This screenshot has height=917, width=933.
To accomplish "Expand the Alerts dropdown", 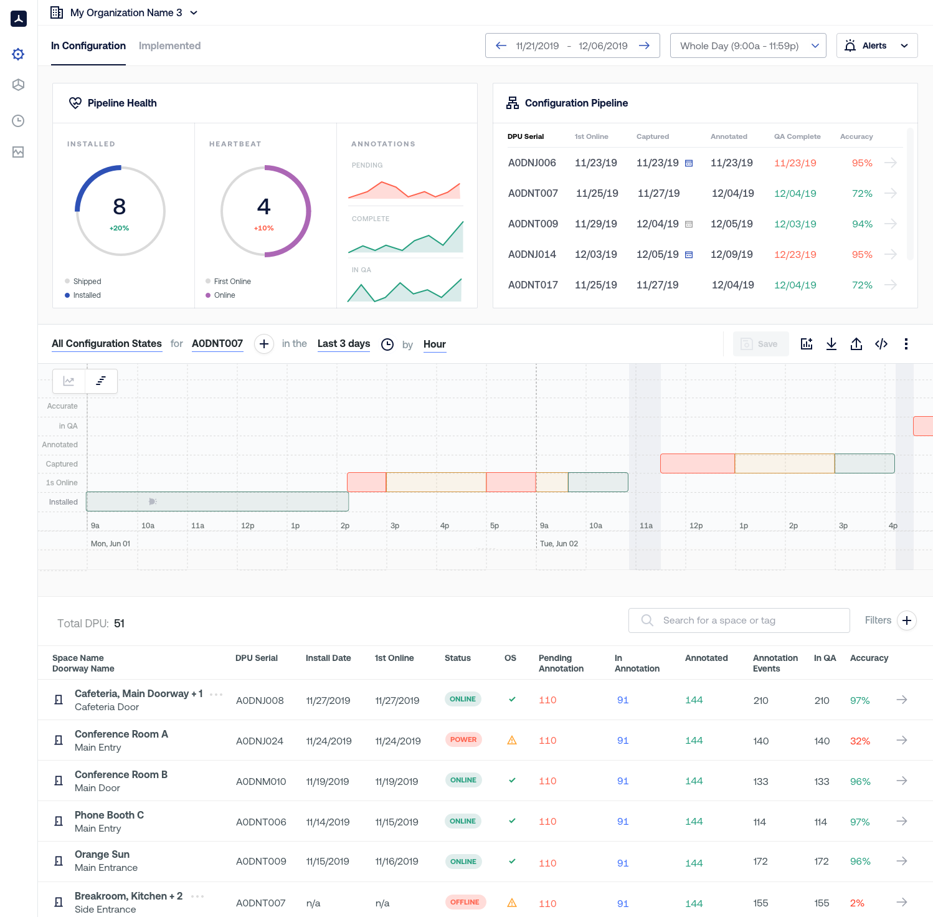I will pyautogui.click(x=876, y=45).
